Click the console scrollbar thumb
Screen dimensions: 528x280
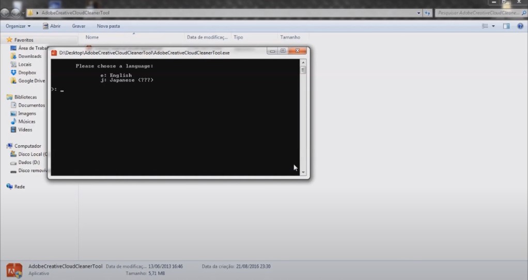click(303, 70)
